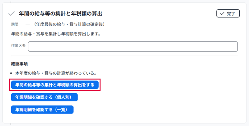Click 年間の給与等の集計と年税額の算出をする button
Image resolution: width=249 pixels, height=126 pixels.
55,85
